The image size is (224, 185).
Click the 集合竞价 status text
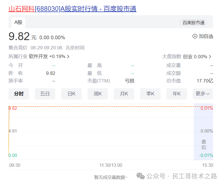click(18, 48)
